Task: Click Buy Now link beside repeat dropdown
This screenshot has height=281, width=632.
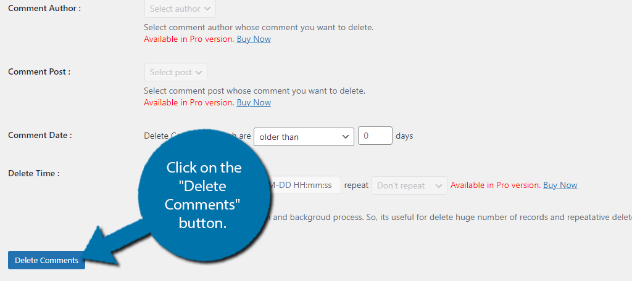Action: (560, 185)
